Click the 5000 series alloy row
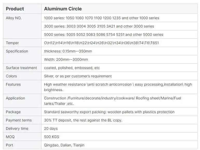Viewport: 200px width, 150px height. click(104, 35)
